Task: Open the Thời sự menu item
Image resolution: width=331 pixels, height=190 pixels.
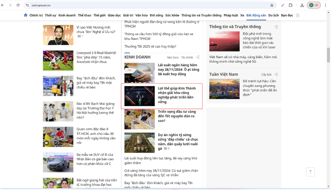Action: (51, 15)
